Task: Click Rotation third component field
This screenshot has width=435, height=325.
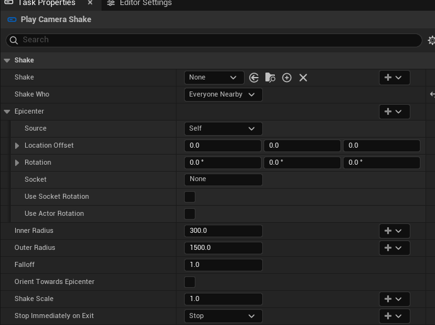Action: 381,163
